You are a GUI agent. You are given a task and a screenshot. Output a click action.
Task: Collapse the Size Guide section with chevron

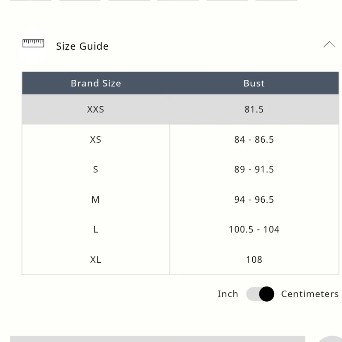click(329, 45)
